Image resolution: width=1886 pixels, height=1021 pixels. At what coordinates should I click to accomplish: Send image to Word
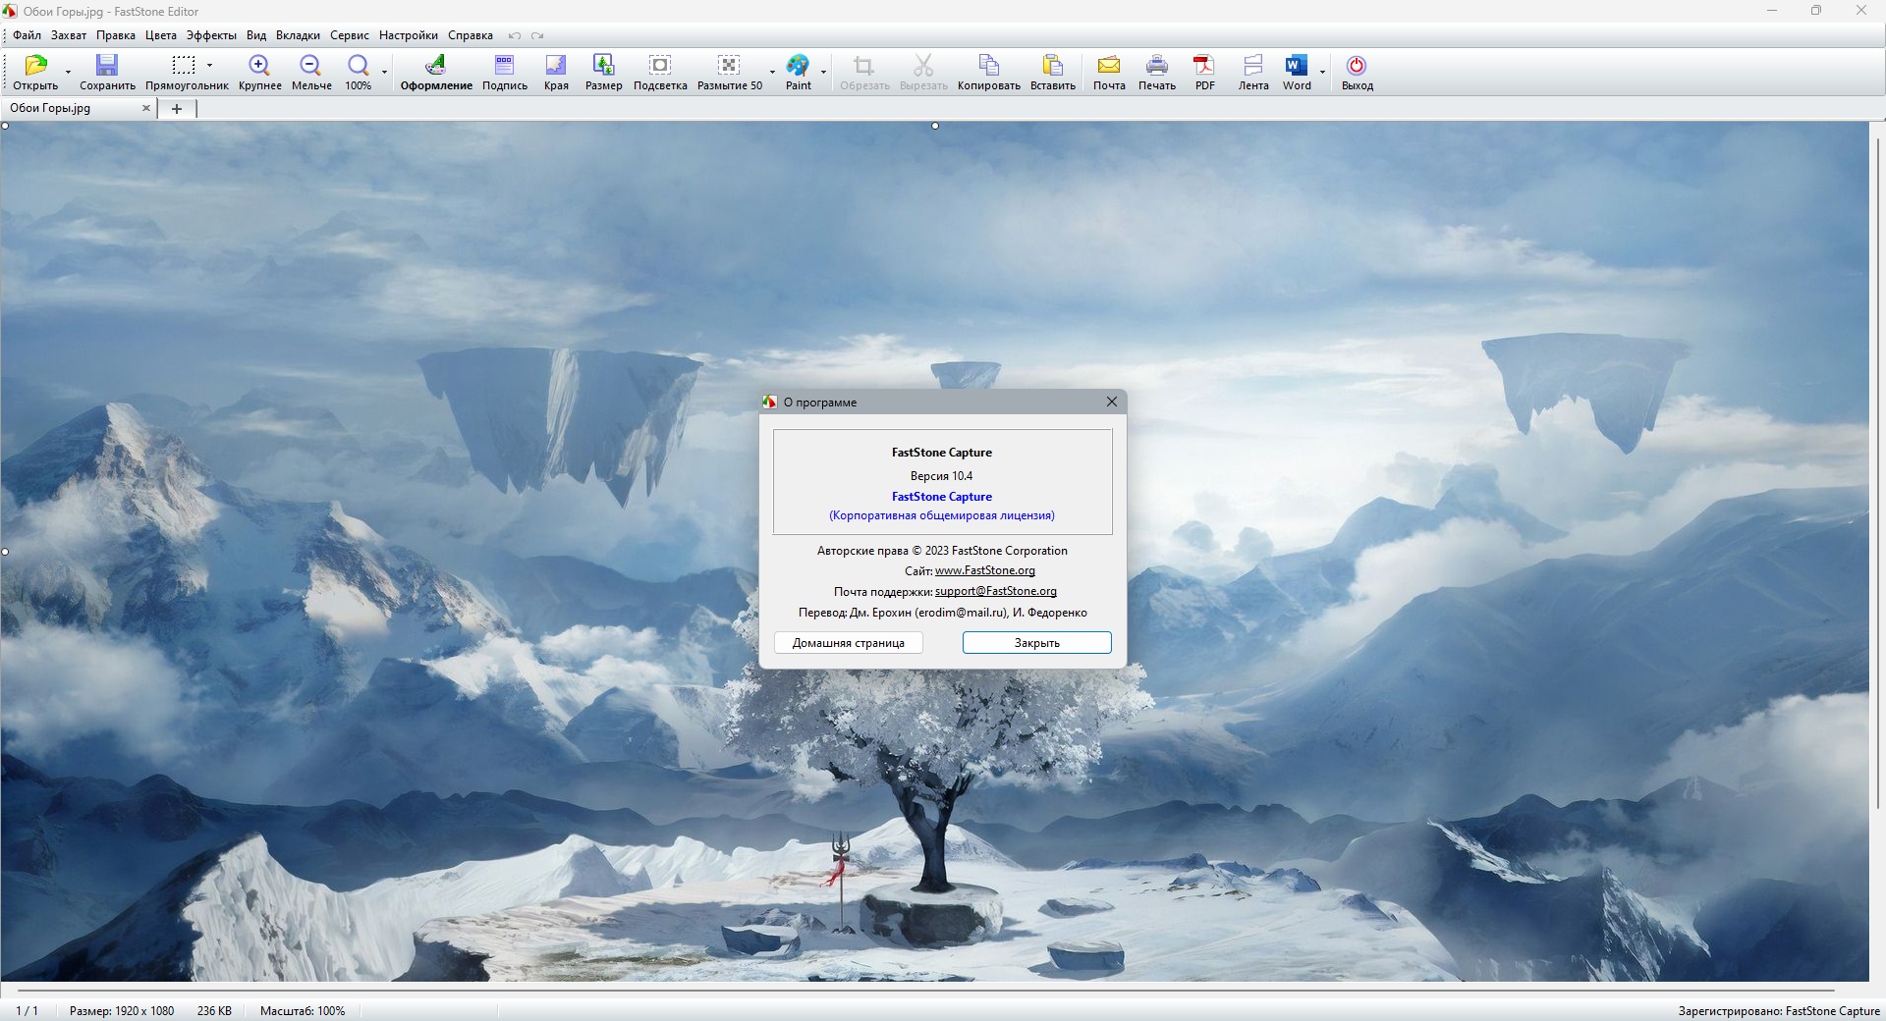(x=1296, y=66)
